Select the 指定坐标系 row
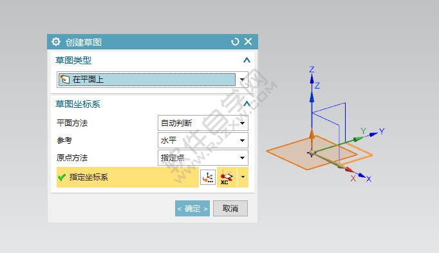The height and width of the screenshot is (253, 439). tap(127, 177)
